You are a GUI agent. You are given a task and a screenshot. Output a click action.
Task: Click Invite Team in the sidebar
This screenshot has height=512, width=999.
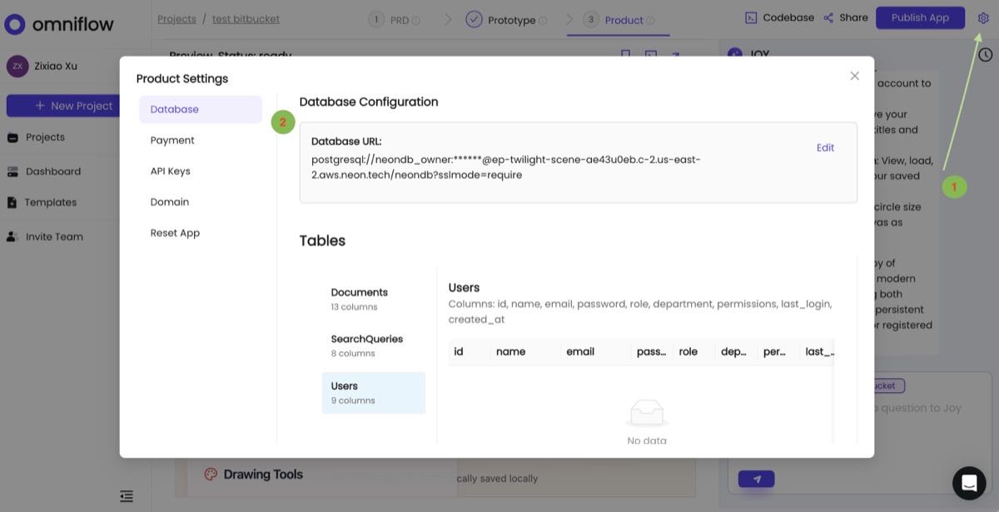pos(53,236)
